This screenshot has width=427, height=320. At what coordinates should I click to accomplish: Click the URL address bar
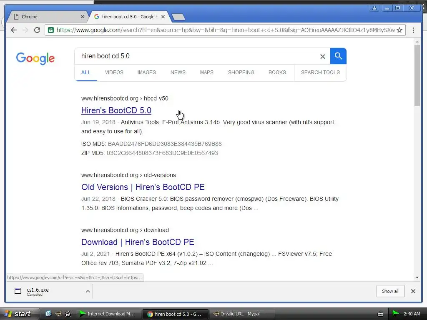tap(226, 30)
